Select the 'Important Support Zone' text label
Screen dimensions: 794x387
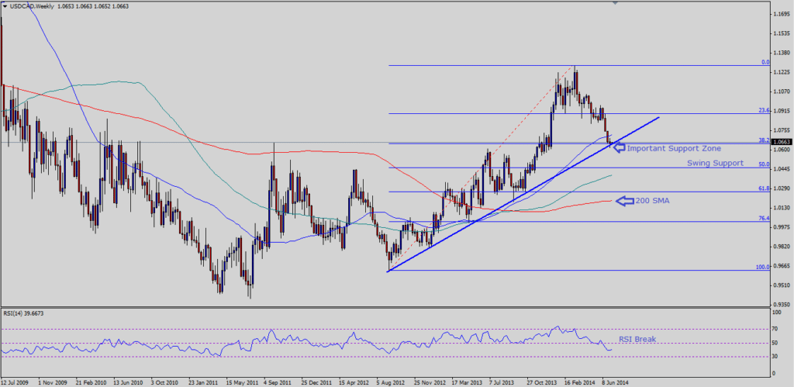pos(674,148)
